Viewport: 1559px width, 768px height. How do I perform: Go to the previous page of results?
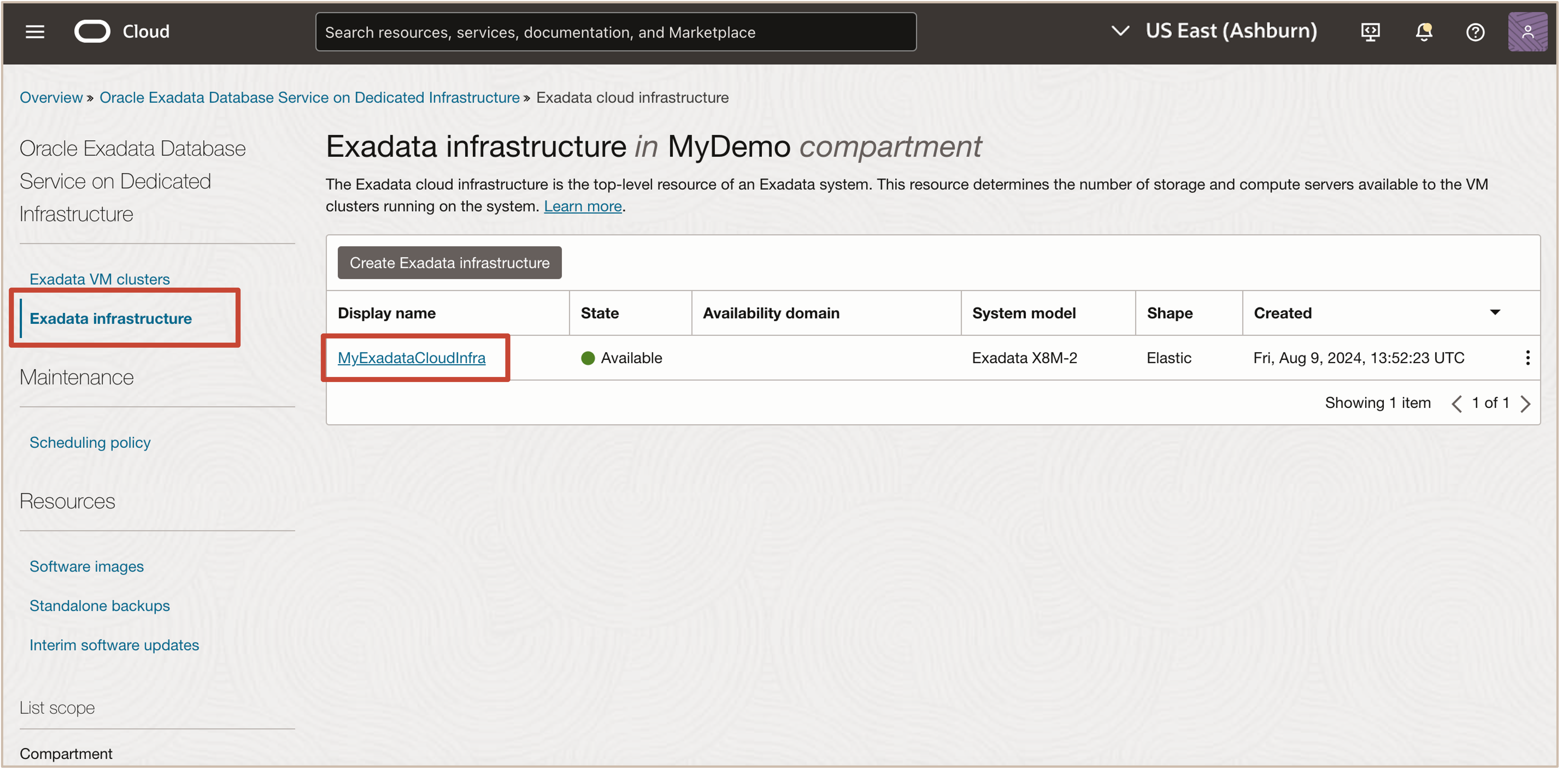[x=1457, y=403]
